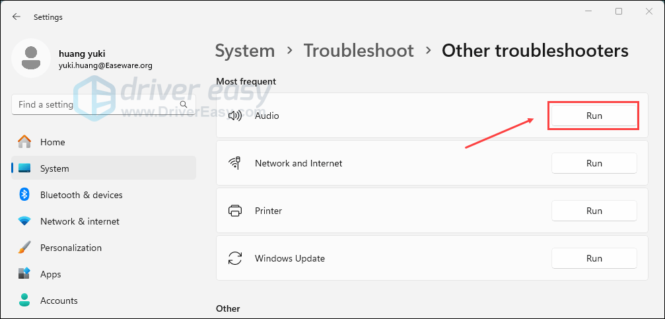Navigate to System breadcrumb

coord(245,51)
